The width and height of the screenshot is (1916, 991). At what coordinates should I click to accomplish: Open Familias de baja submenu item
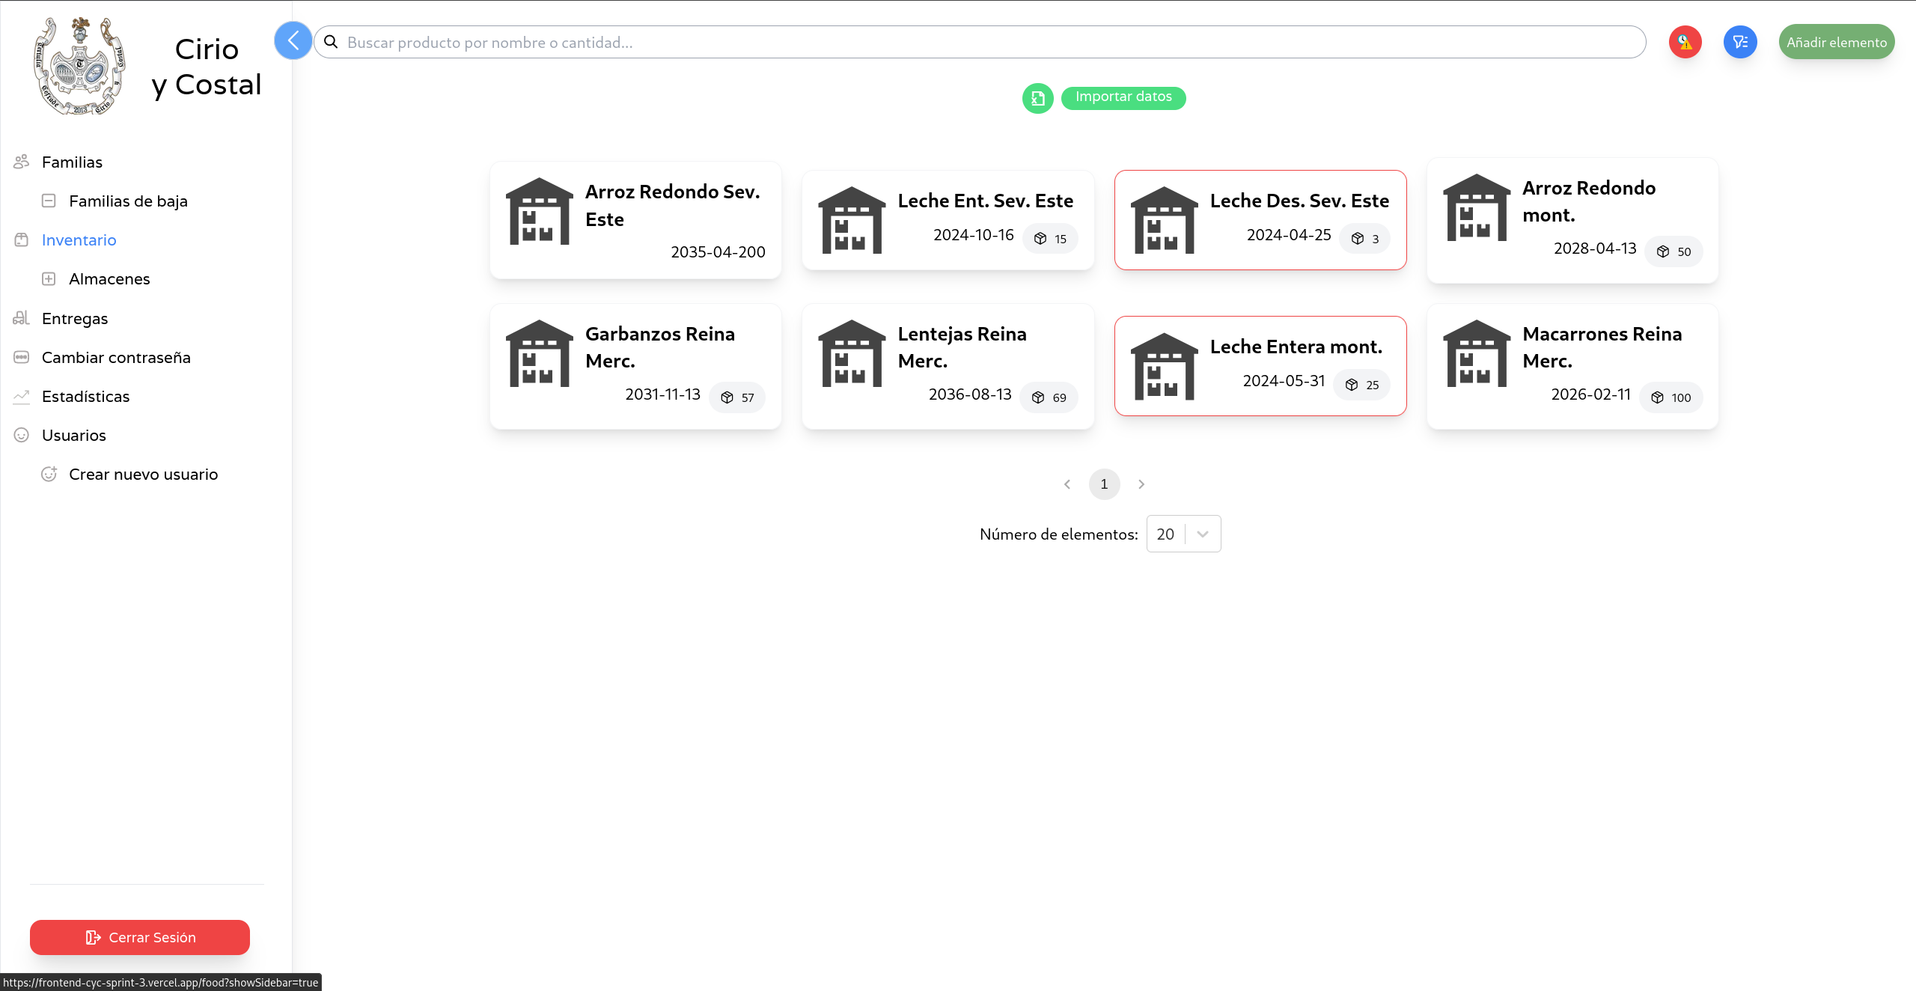coord(128,201)
